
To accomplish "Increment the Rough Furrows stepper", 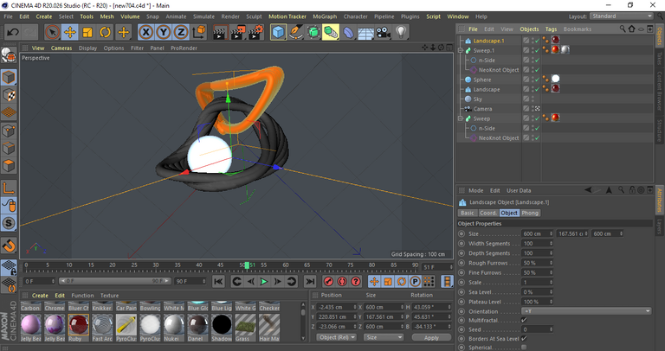I will pos(551,262).
